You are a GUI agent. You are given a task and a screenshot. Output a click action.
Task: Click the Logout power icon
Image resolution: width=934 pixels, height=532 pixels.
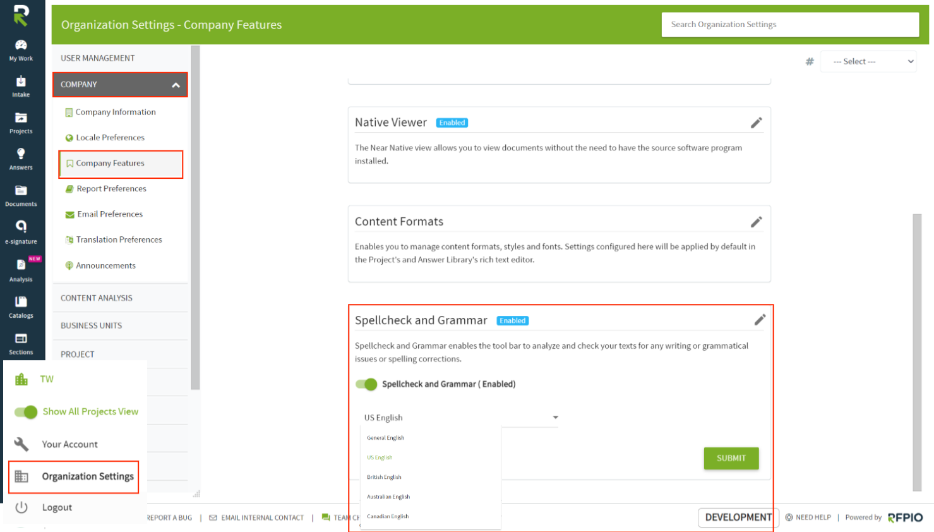(x=21, y=507)
